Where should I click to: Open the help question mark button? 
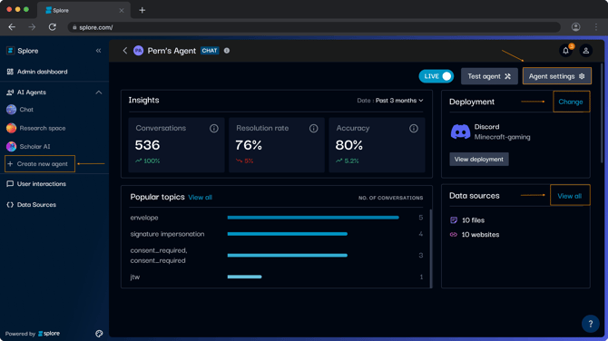[590, 324]
